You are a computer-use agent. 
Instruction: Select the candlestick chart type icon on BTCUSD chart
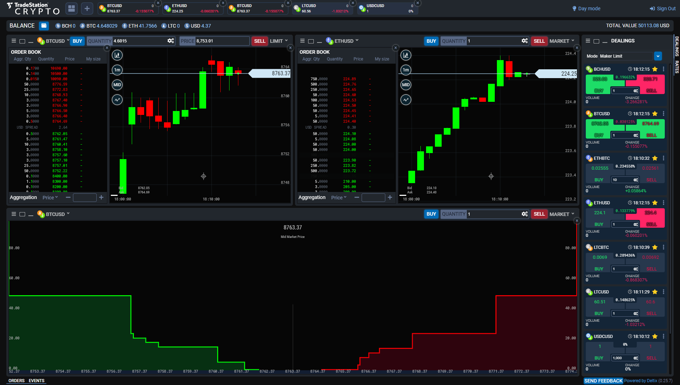[117, 55]
